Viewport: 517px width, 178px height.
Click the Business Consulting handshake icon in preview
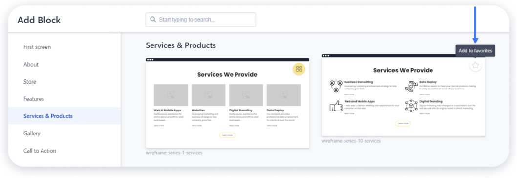(336, 86)
